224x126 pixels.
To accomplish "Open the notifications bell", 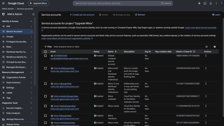I will (x=211, y=3).
